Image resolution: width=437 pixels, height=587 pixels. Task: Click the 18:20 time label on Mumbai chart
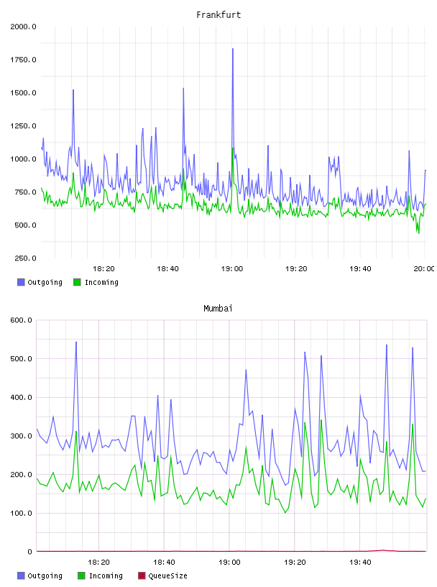98,563
